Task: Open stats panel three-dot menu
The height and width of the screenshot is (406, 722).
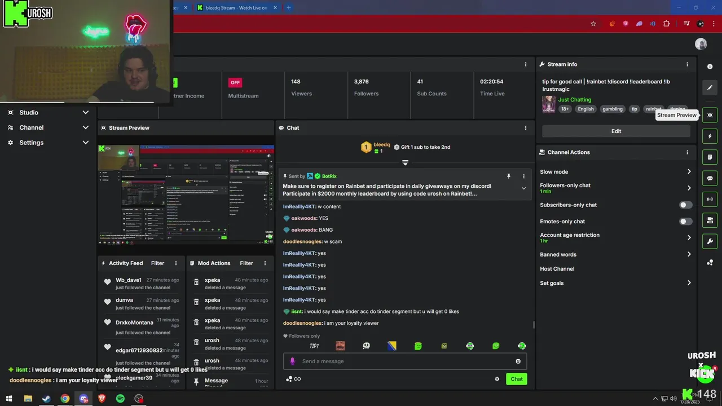Action: (x=526, y=64)
